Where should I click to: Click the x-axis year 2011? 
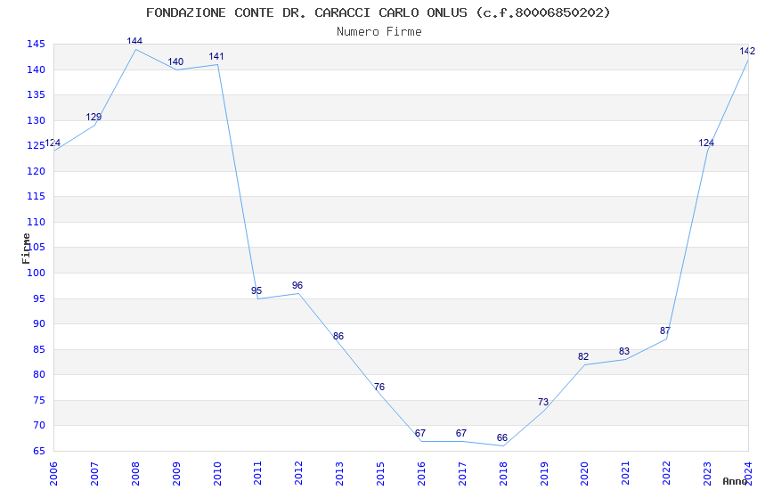coord(257,474)
